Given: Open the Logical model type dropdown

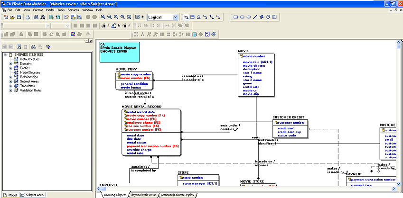Looking at the screenshot, I should 176,17.
